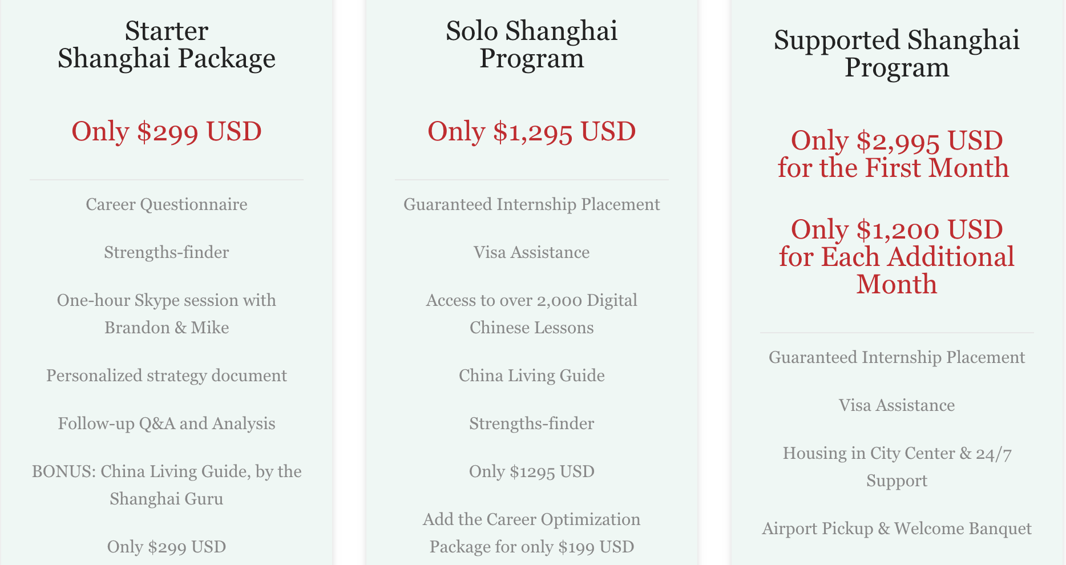Image resolution: width=1066 pixels, height=565 pixels.
Task: Click the Supported Shanghai Program heading
Action: (897, 54)
